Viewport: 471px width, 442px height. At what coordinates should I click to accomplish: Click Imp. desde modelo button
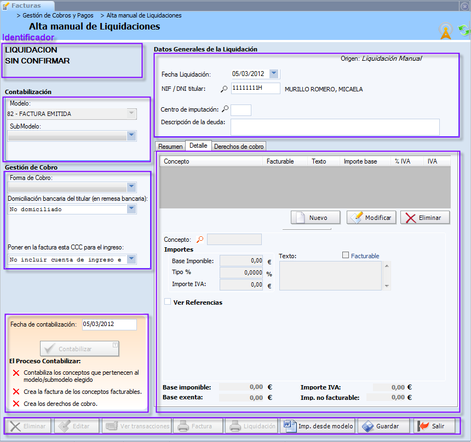(x=318, y=426)
